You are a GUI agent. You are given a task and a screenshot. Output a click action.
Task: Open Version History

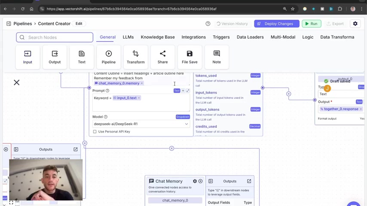(232, 24)
